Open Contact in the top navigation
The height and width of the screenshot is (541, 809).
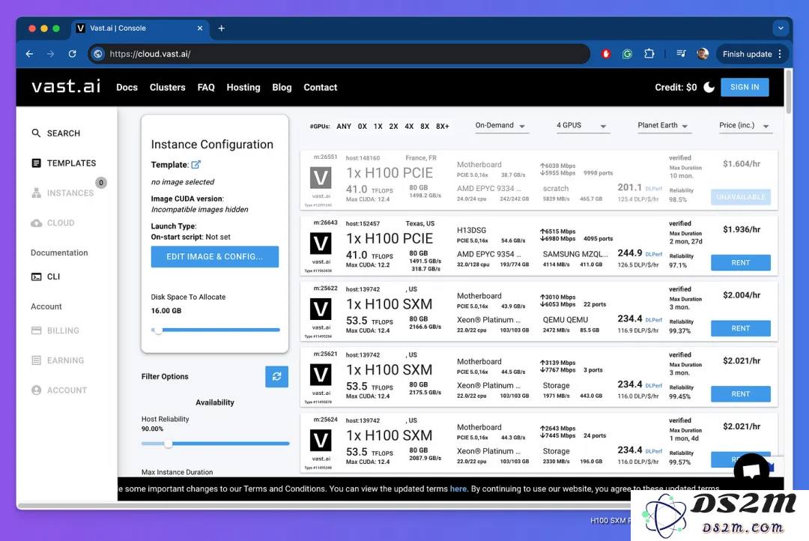321,87
